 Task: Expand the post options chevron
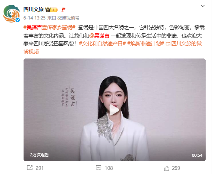[203, 6]
